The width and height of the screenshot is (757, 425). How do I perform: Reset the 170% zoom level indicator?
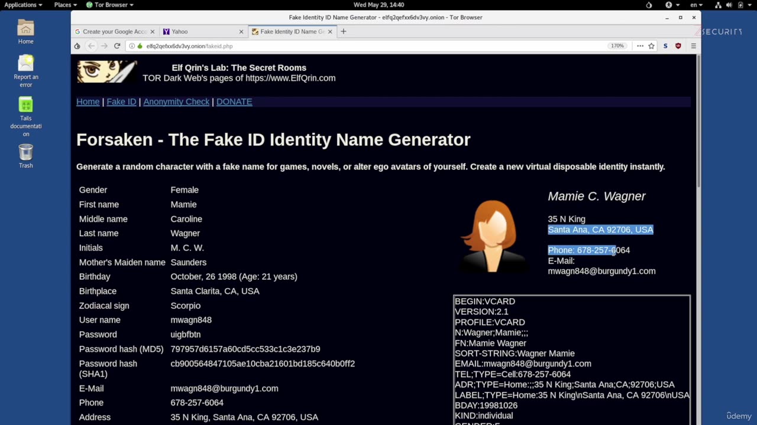point(617,46)
